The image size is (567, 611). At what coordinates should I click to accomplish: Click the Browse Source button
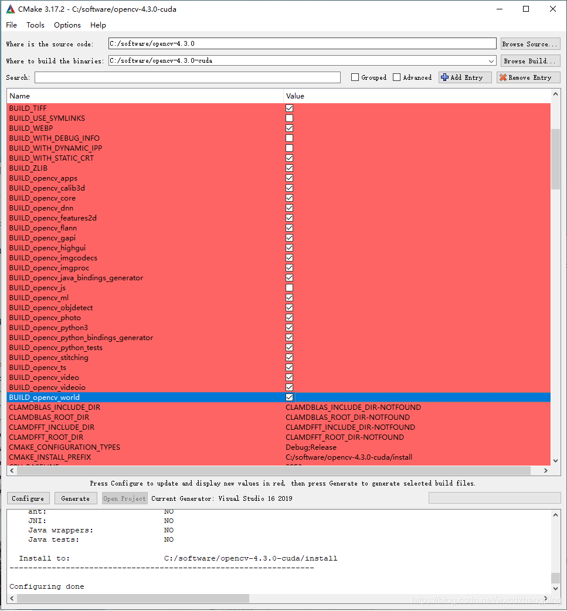[x=531, y=43]
